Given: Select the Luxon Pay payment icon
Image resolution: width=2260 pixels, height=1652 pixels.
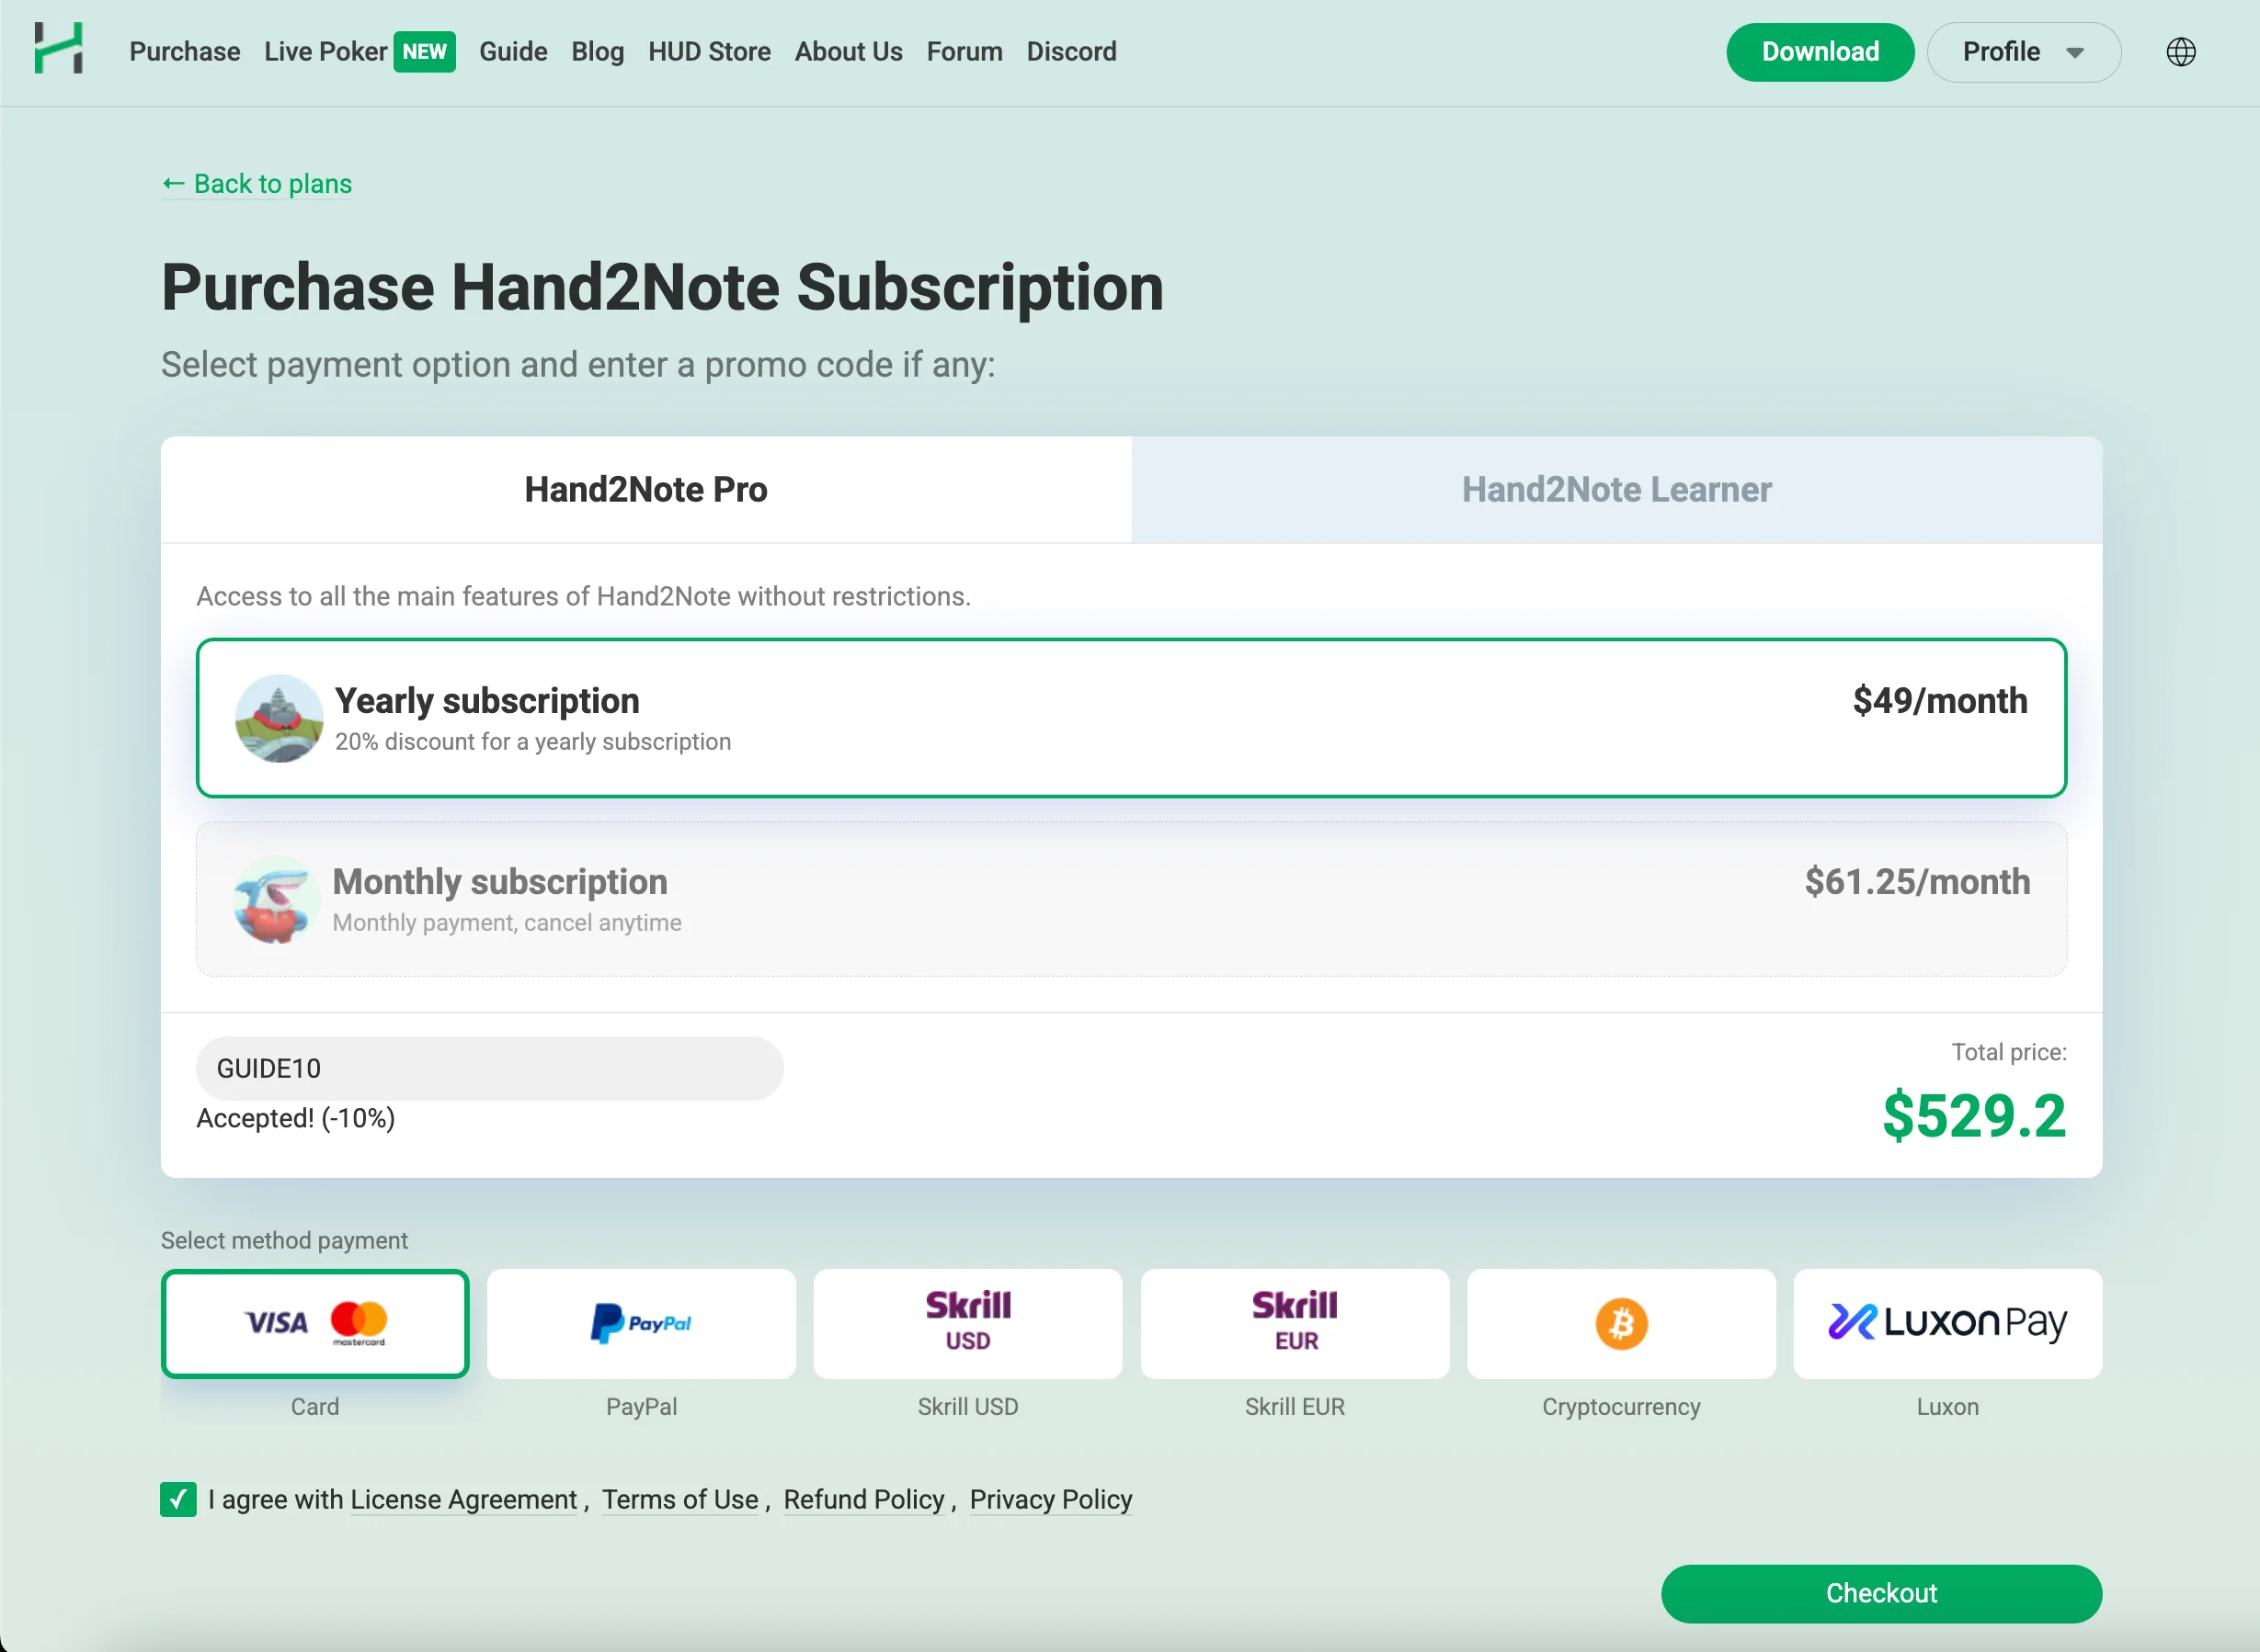Looking at the screenshot, I should [x=1946, y=1323].
